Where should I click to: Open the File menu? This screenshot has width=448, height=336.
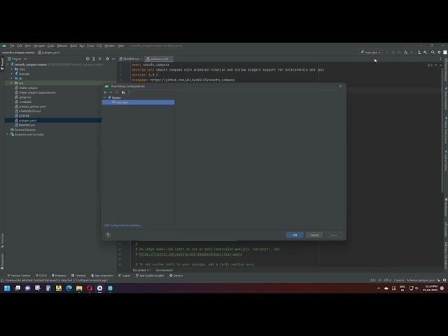click(x=12, y=45)
